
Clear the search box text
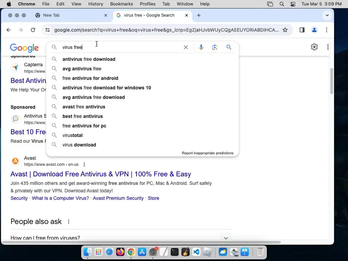tap(186, 47)
